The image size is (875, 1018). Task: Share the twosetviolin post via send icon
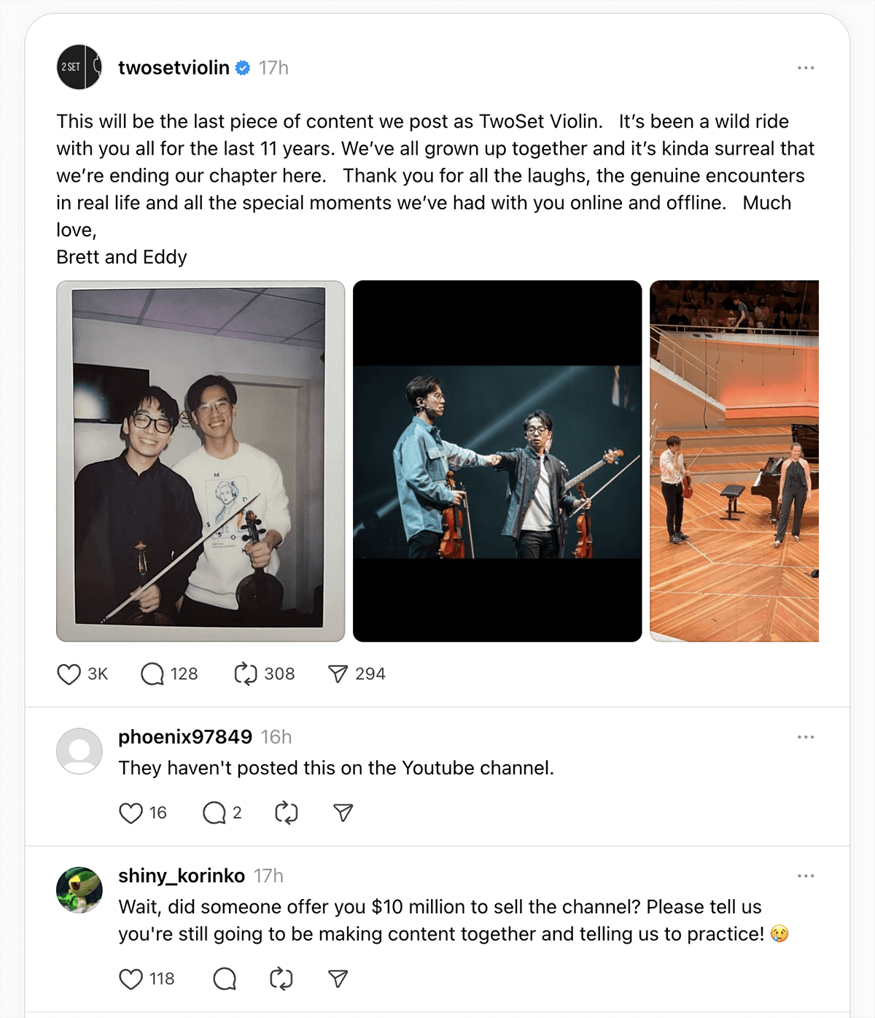(338, 674)
